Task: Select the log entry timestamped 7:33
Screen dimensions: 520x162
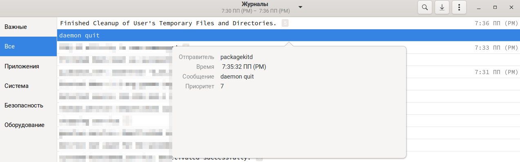Action: pyautogui.click(x=288, y=48)
